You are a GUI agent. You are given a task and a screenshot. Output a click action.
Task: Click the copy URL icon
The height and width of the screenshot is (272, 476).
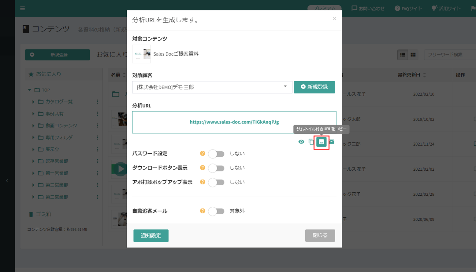311,142
